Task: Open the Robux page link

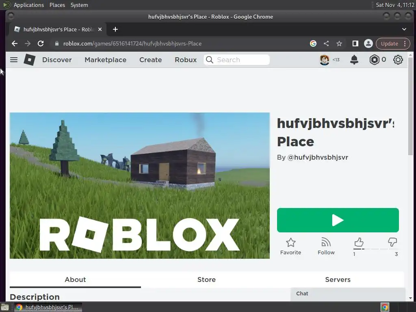Action: (x=186, y=60)
